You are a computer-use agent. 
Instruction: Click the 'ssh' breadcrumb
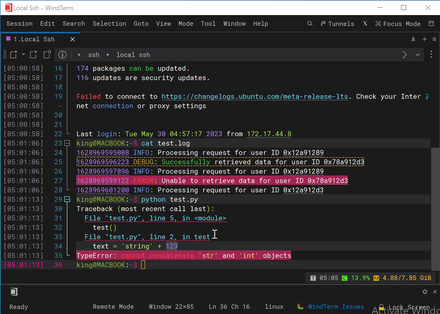click(94, 55)
